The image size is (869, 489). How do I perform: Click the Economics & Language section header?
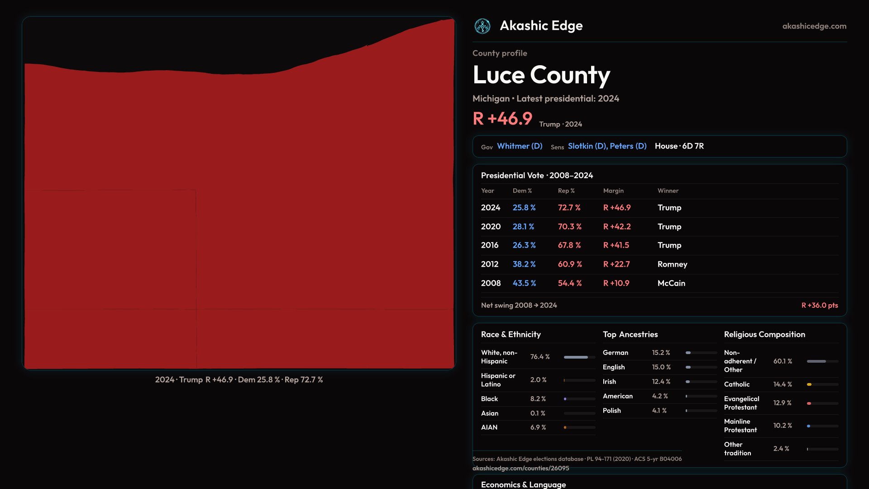click(523, 484)
